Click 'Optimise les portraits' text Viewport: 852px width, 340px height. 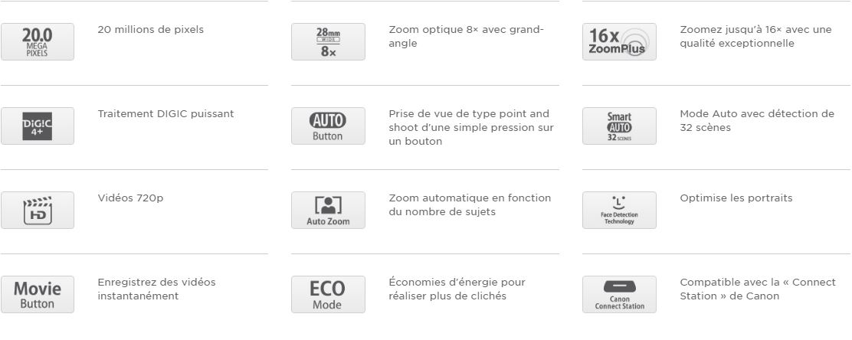tap(736, 198)
